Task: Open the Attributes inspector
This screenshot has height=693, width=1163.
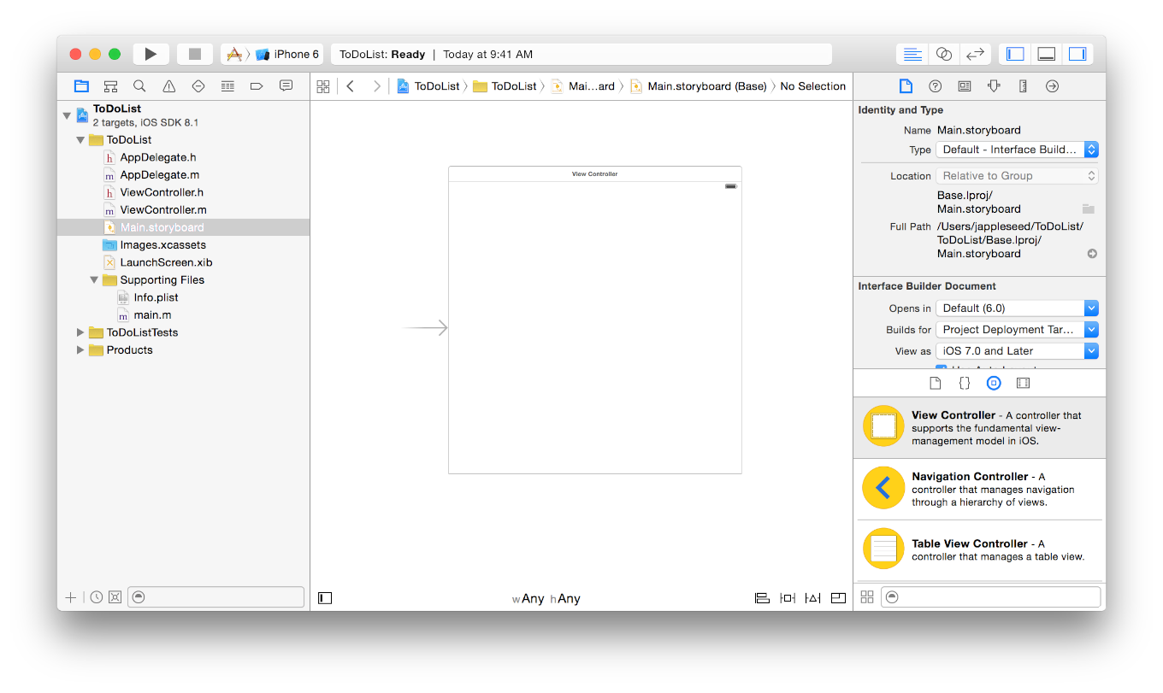Action: 994,86
